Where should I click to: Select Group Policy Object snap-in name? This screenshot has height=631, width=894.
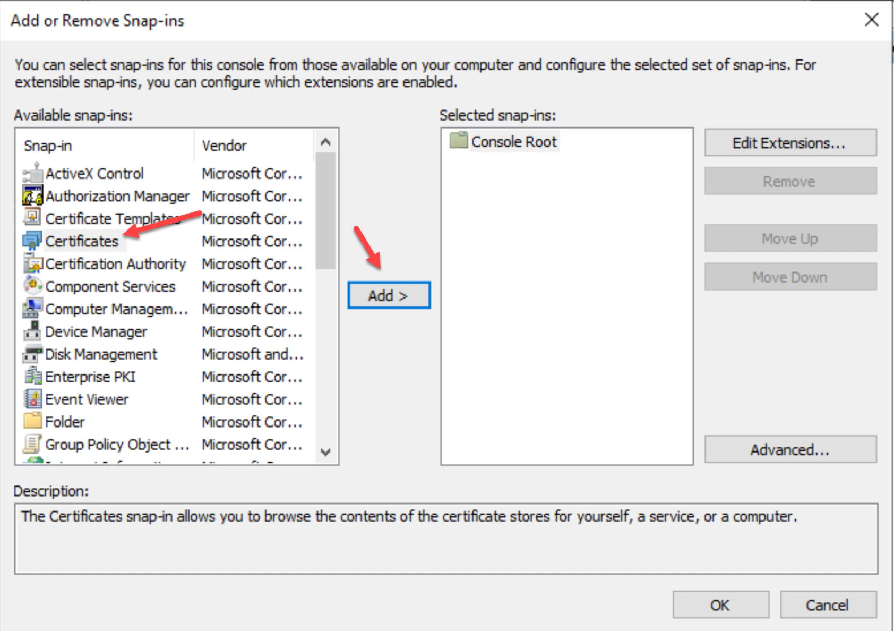(x=117, y=444)
